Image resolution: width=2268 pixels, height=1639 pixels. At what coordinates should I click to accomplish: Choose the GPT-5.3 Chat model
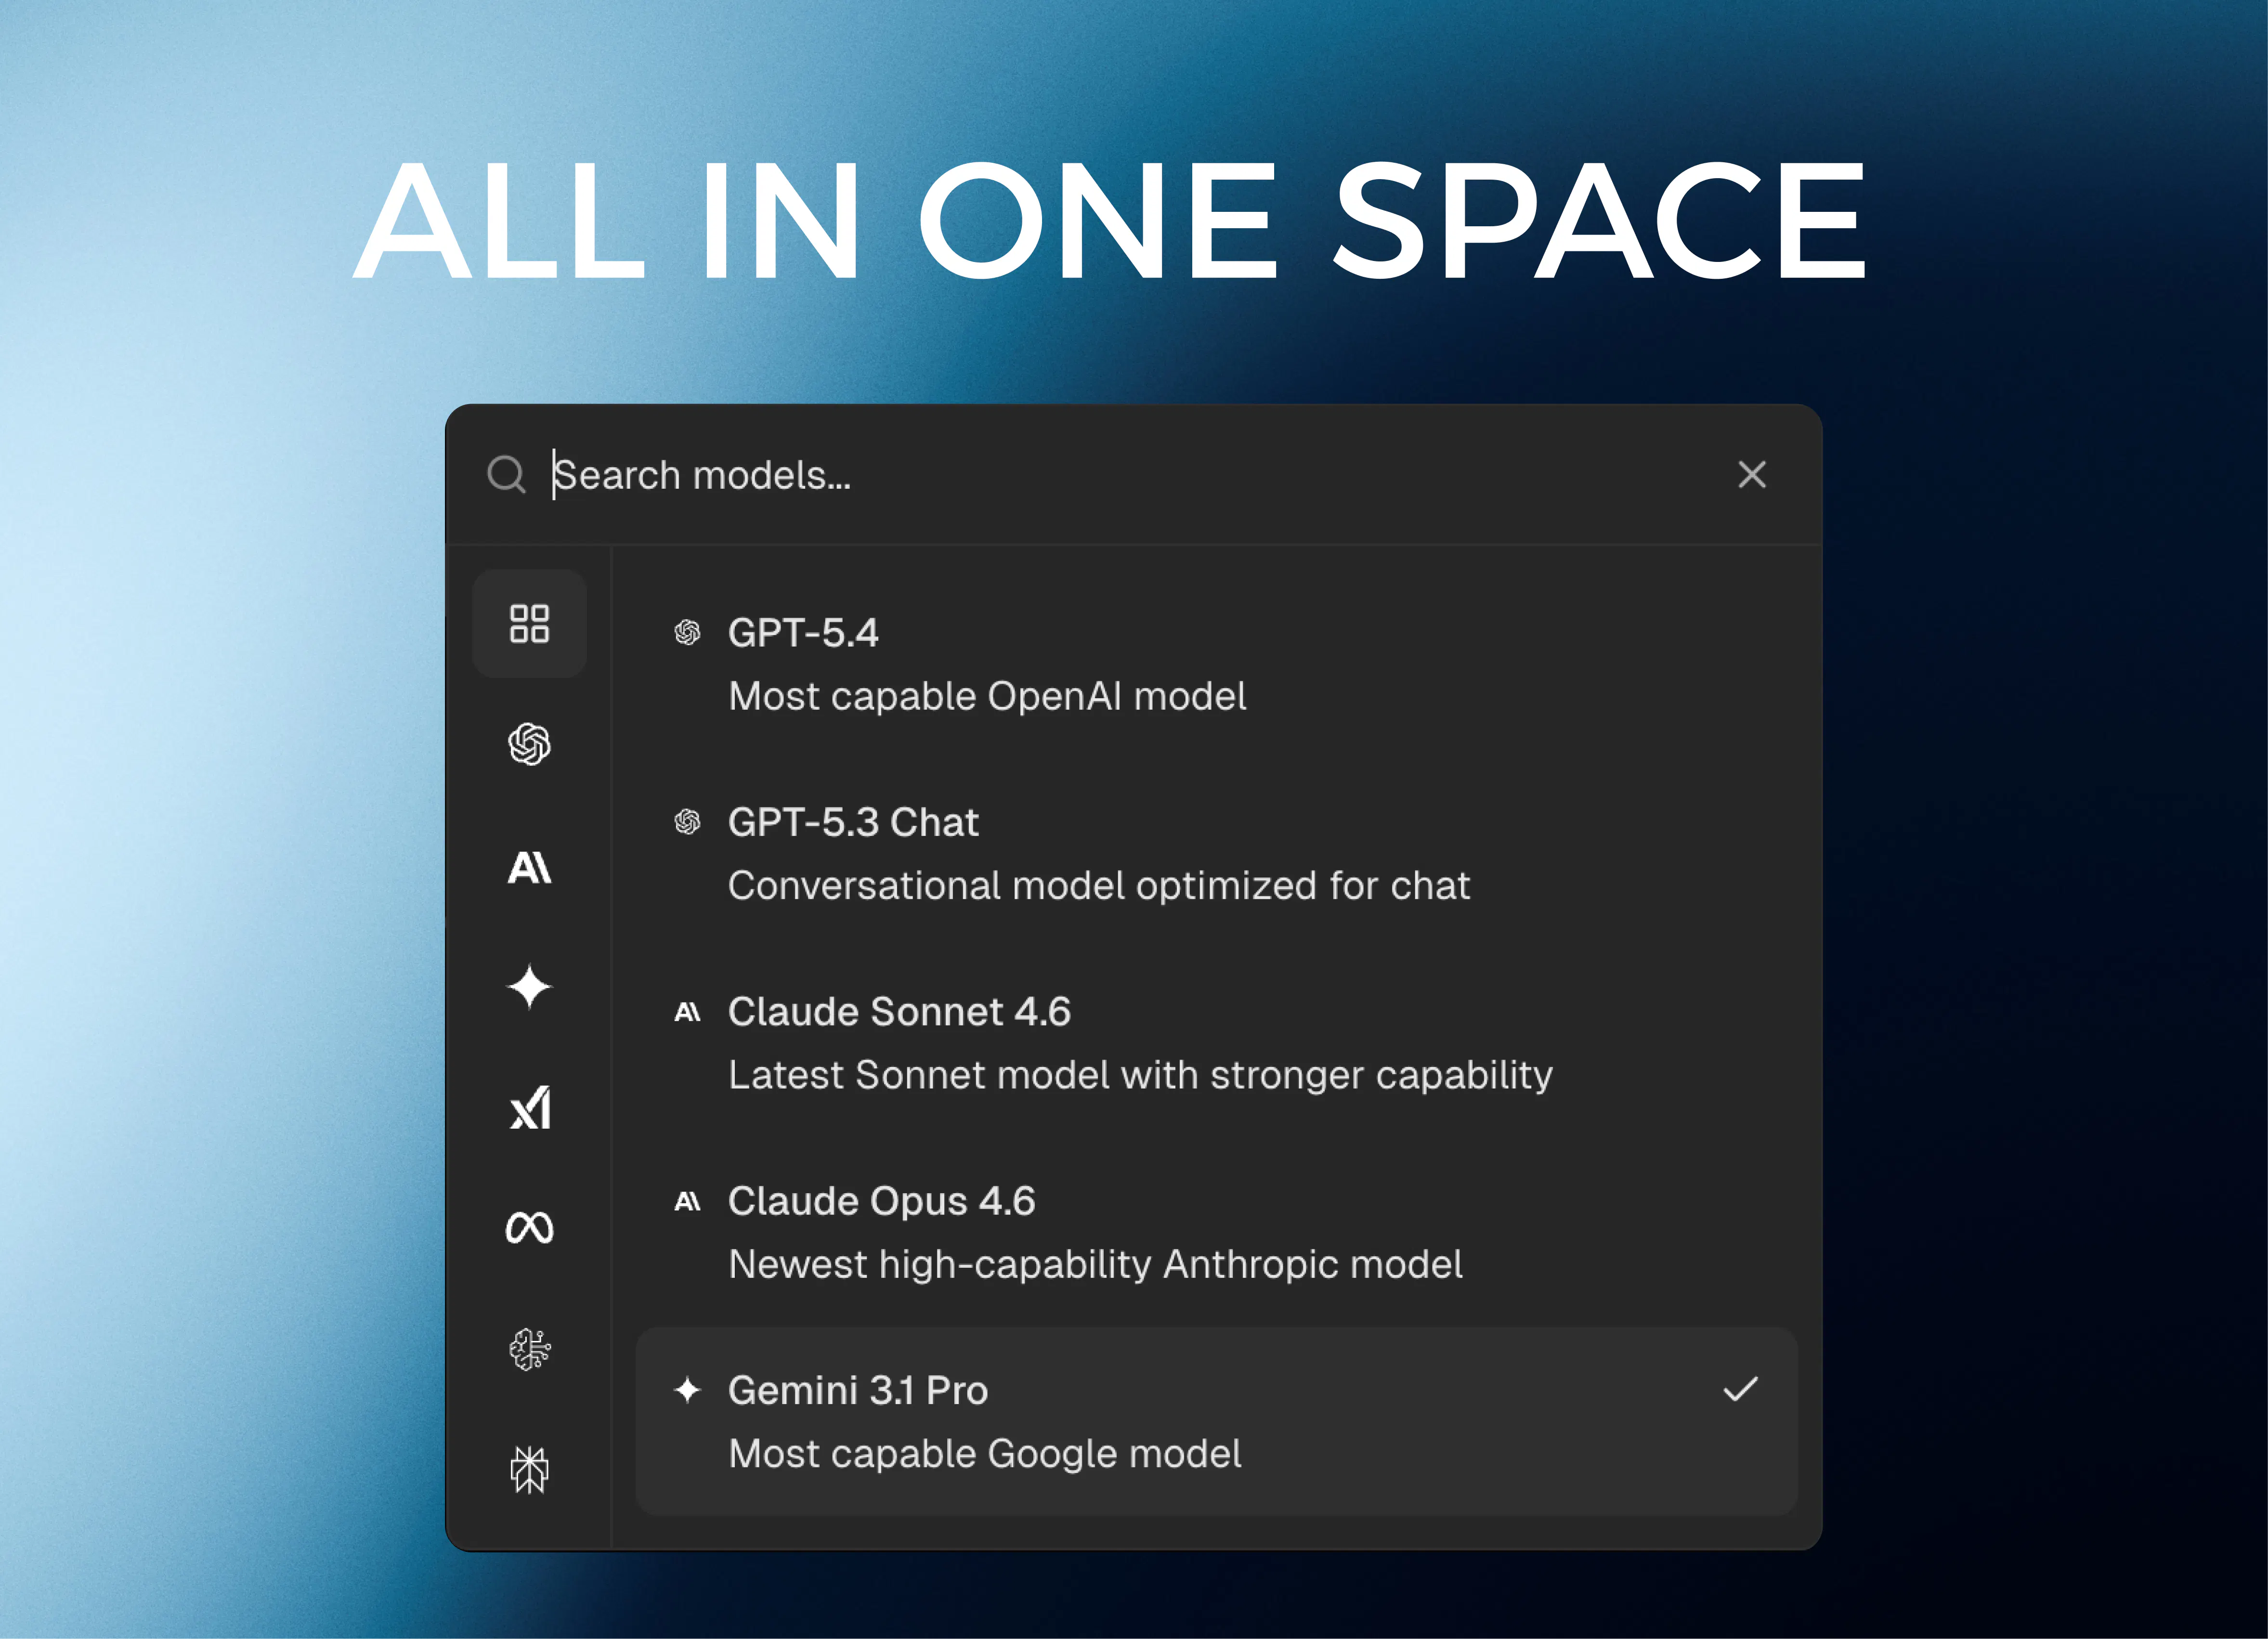tap(1217, 854)
